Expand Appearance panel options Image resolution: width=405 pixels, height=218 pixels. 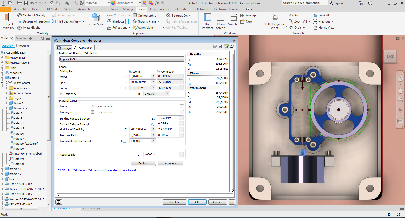coord(151,33)
